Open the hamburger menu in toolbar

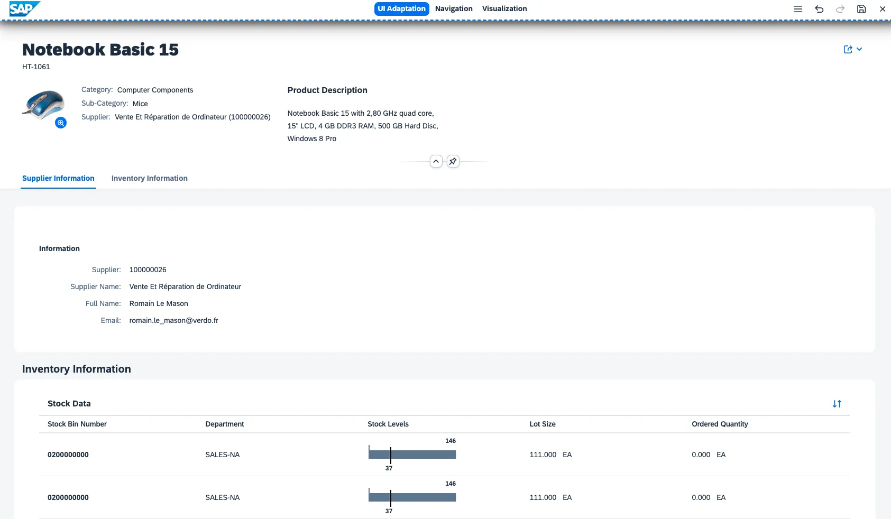pyautogui.click(x=798, y=9)
